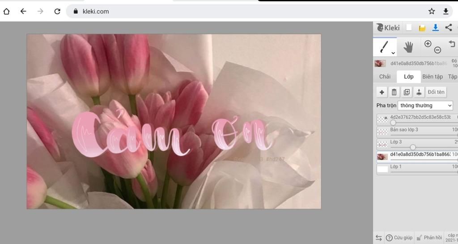Click the Lớp 1 opacity slider track
458x244 pixels.
(x=424, y=172)
